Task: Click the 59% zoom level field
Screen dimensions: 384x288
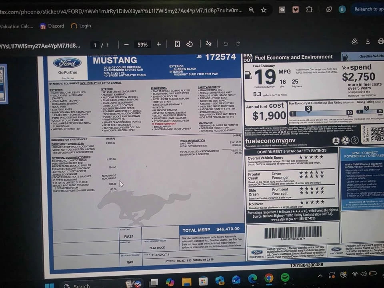Action: point(142,44)
